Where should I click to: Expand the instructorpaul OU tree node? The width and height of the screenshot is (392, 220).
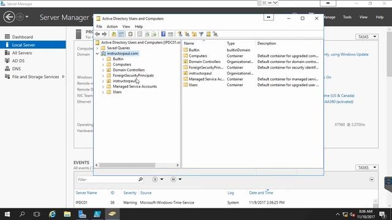click(103, 81)
